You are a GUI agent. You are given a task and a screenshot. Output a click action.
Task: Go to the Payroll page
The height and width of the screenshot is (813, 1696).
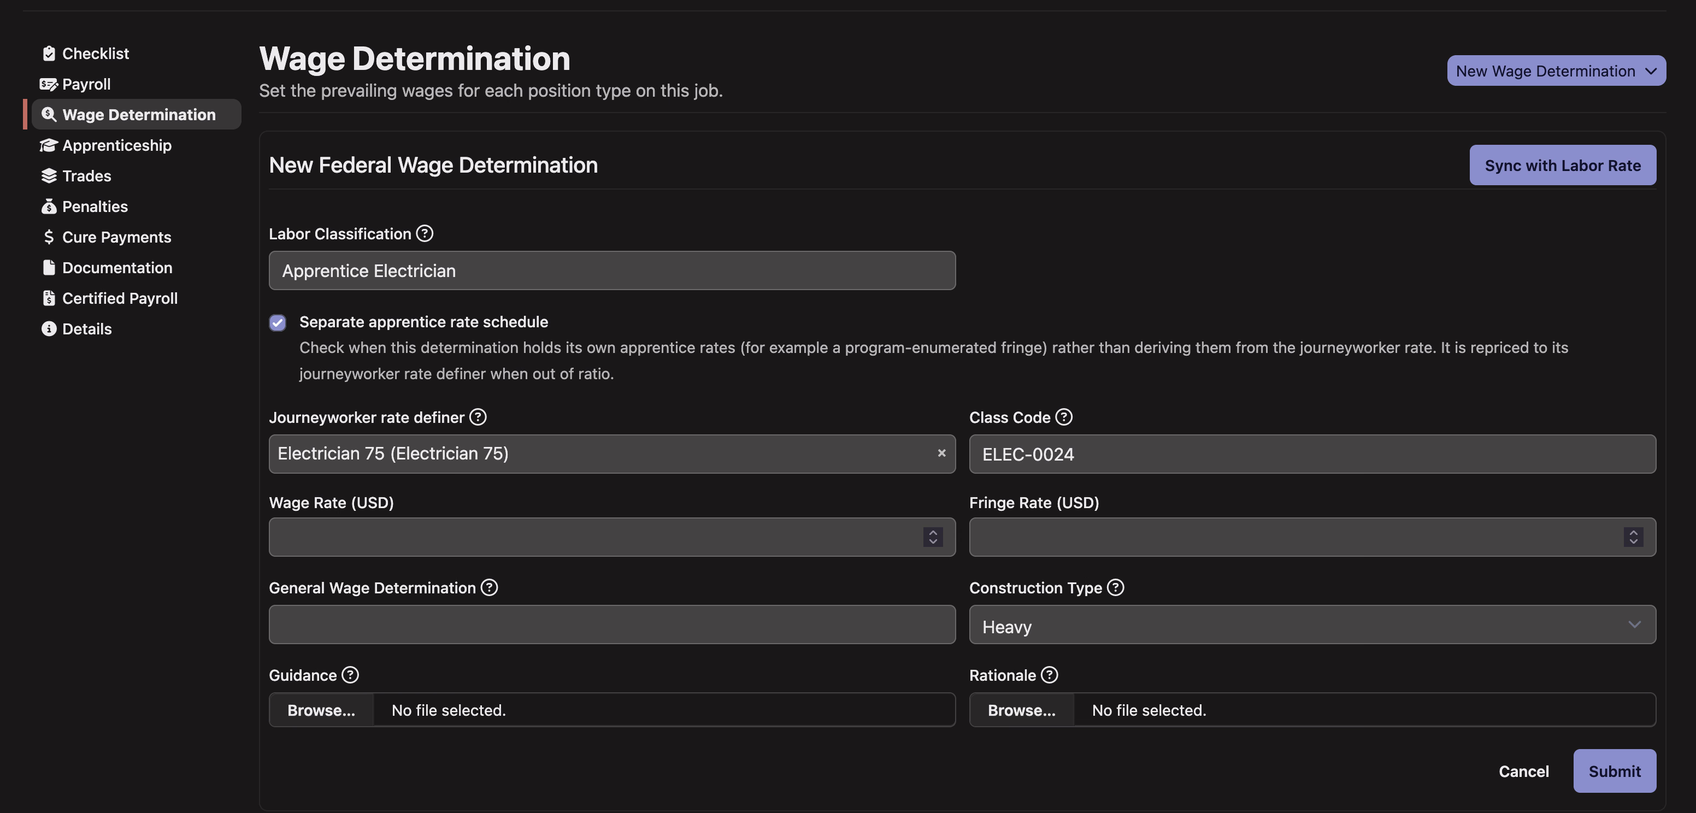click(86, 84)
